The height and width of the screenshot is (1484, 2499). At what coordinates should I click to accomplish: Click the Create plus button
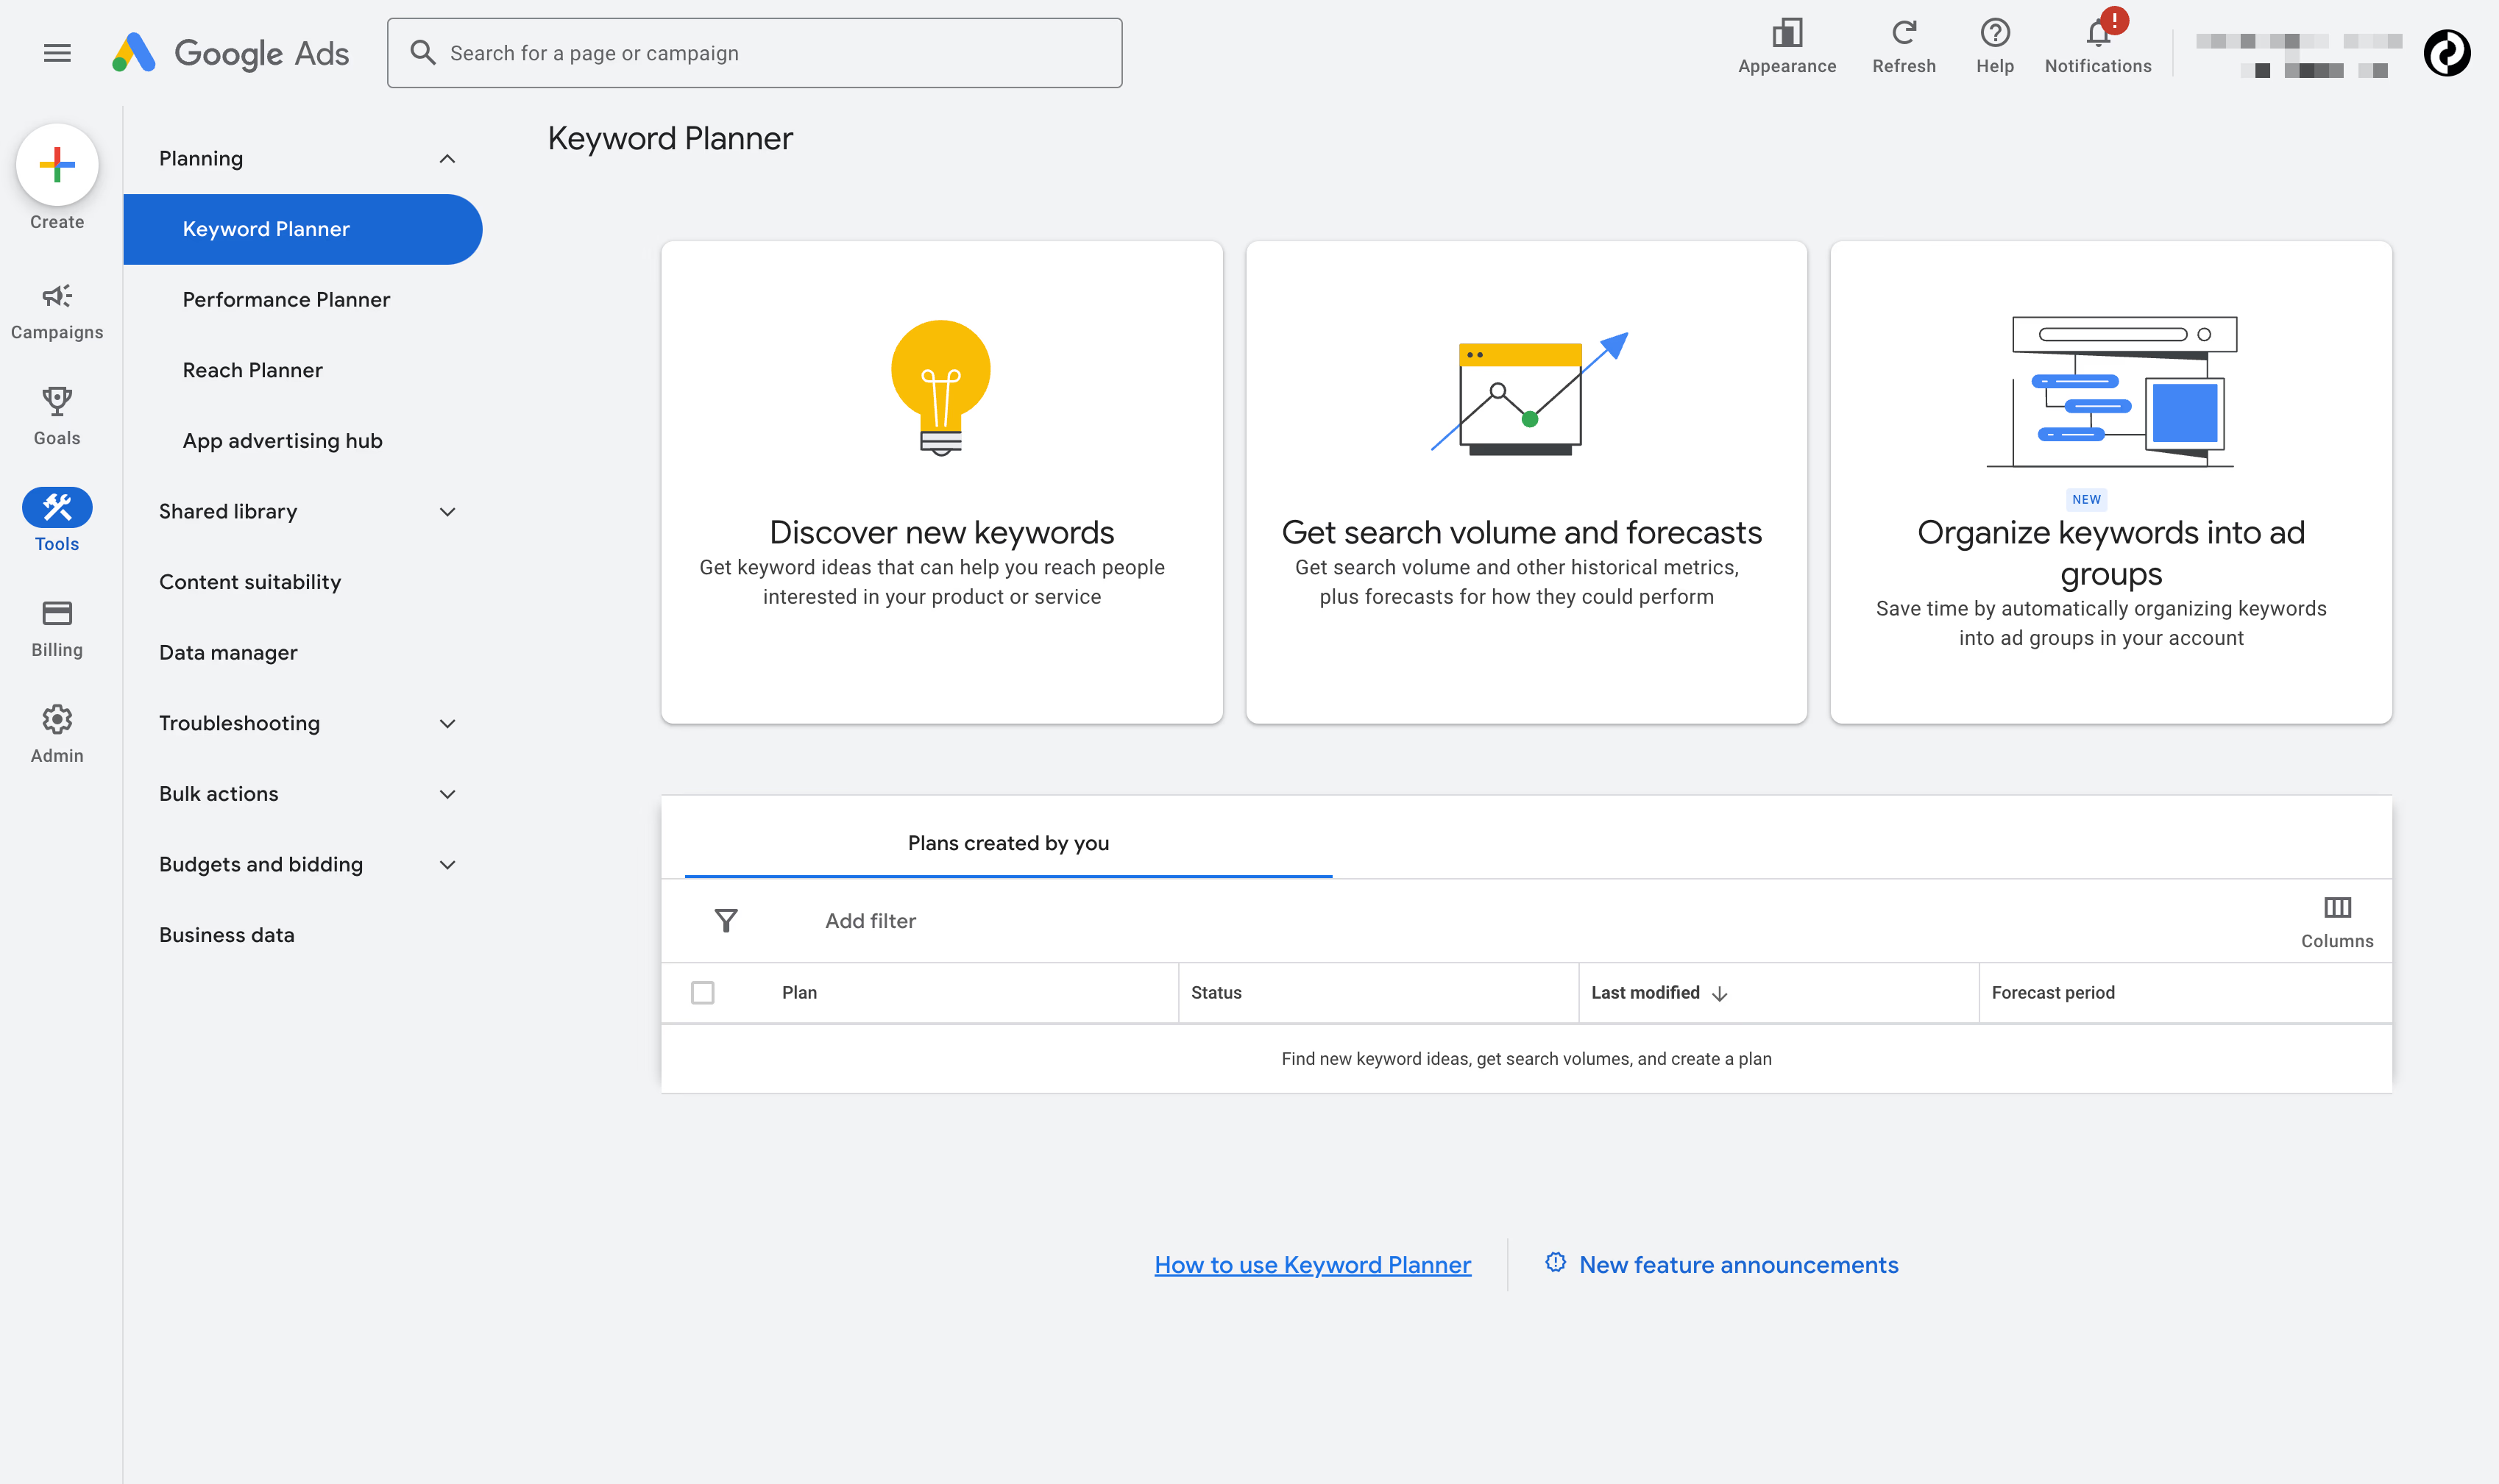57,164
